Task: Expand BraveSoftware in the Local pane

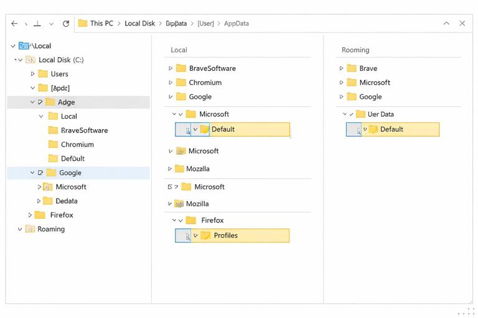Action: click(171, 68)
